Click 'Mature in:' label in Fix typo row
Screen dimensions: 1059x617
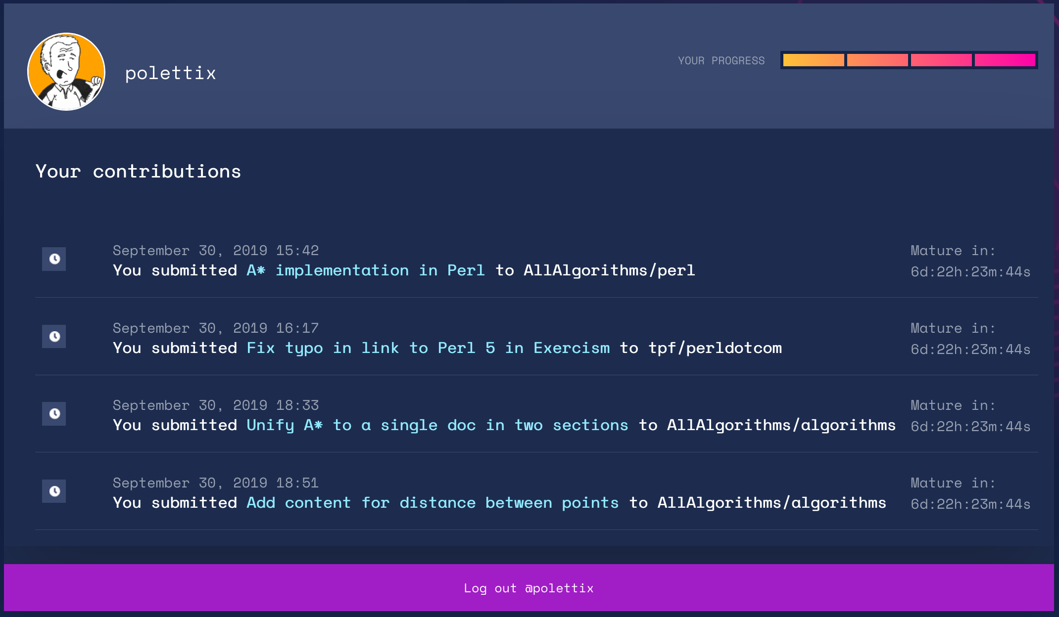[953, 328]
